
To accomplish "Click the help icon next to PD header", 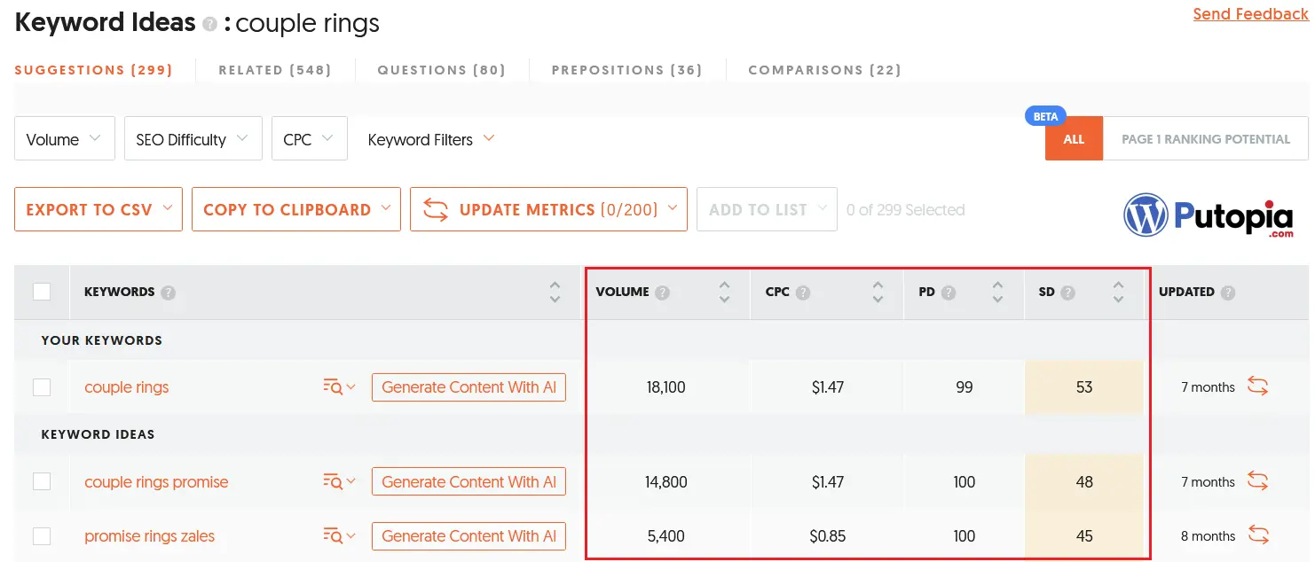I will (949, 293).
